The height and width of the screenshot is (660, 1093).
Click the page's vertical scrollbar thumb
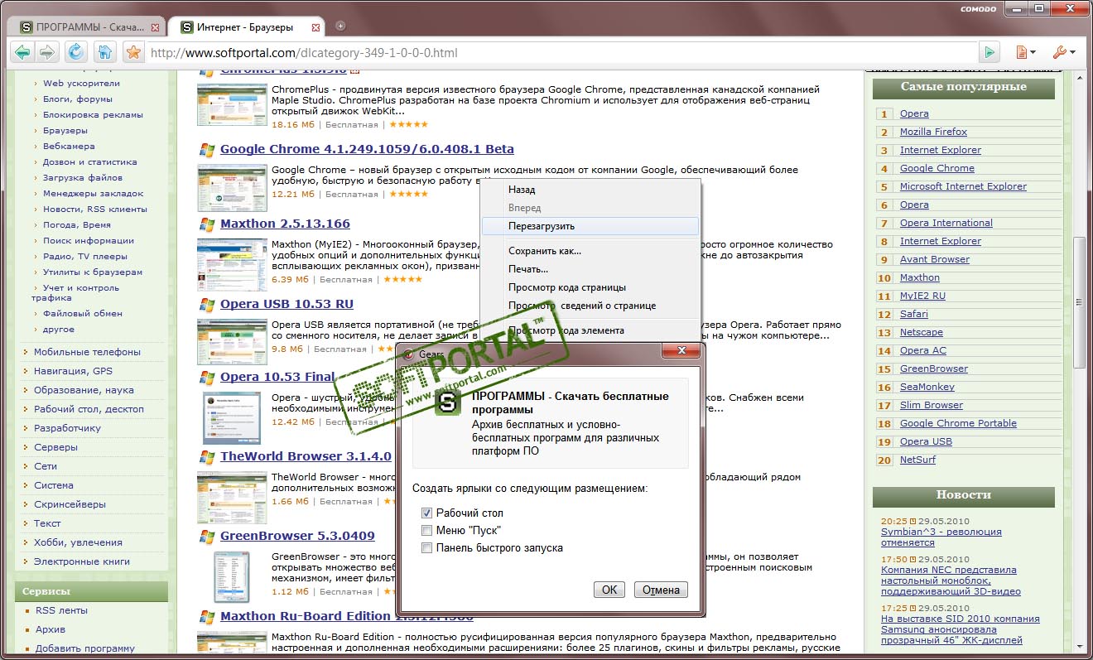click(x=1079, y=302)
